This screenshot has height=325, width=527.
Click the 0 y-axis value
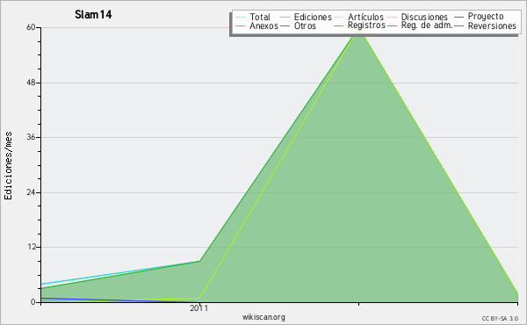[x=33, y=302]
